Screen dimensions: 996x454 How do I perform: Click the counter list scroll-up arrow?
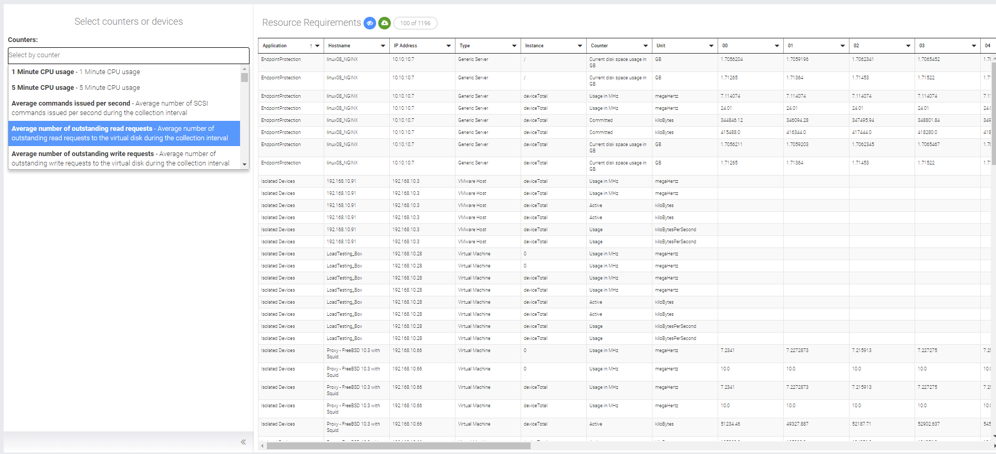click(x=244, y=69)
